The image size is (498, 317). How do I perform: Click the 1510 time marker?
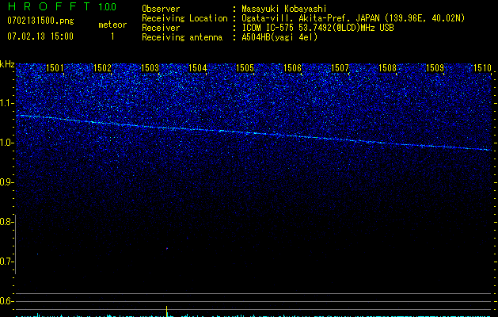[x=482, y=68]
